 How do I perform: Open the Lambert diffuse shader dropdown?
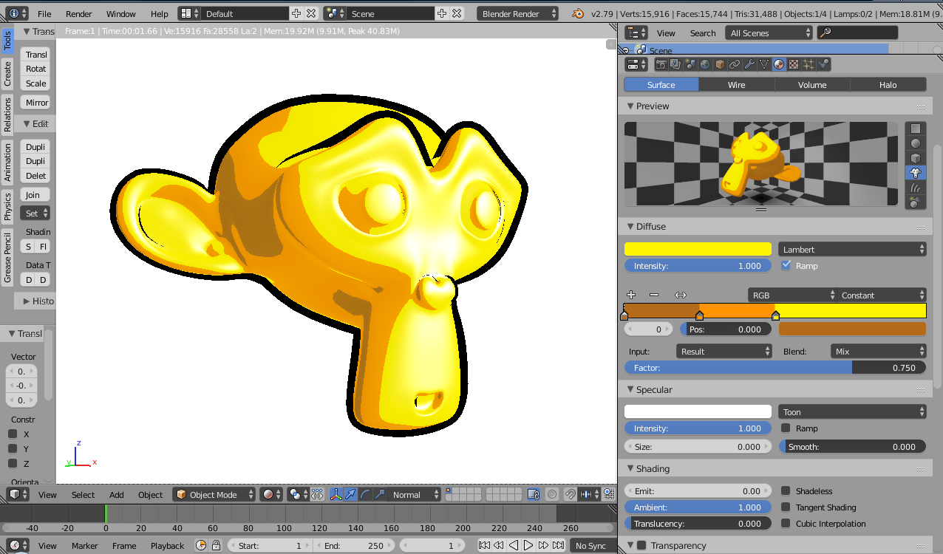tap(852, 249)
